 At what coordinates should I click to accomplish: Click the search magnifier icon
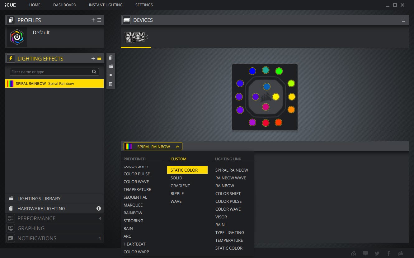pyautogui.click(x=94, y=72)
